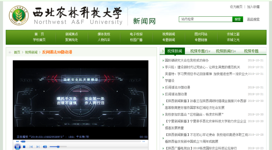This screenshot has height=150, width=272.
Task: Click the 加入收藏 link
Action: [x=253, y=7]
